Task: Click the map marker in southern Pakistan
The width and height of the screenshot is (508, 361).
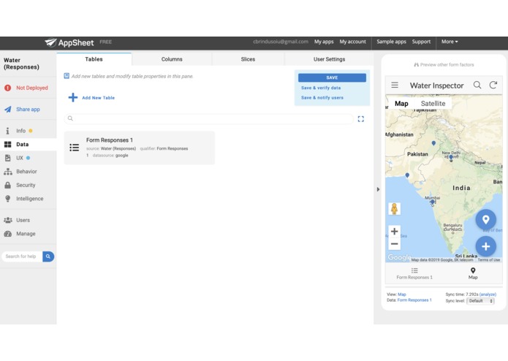Action: (407, 175)
